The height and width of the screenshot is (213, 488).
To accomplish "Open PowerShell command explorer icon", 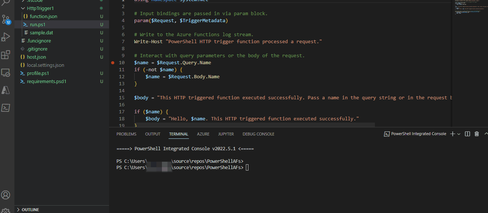I will click(x=6, y=108).
